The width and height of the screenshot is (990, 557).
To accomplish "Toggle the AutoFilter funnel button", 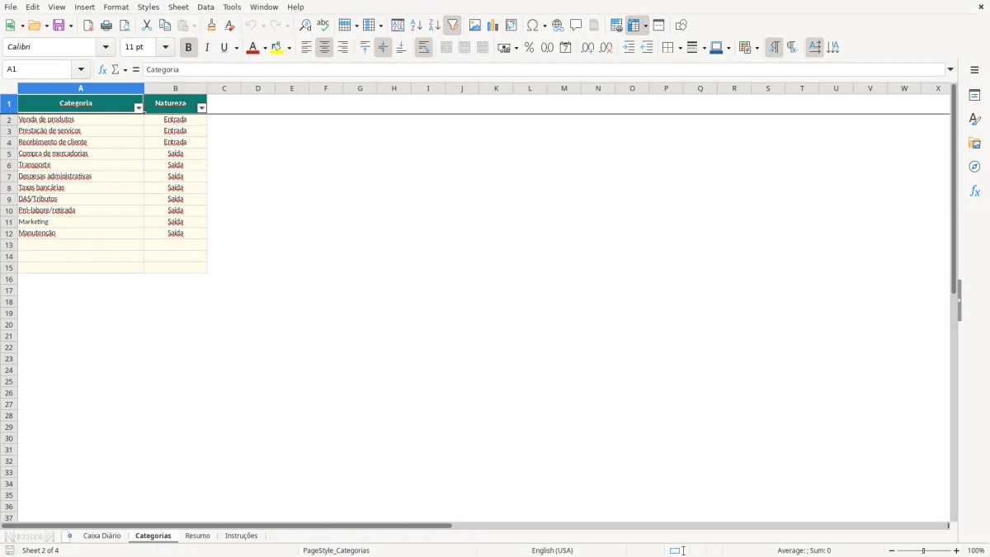I will 452,26.
